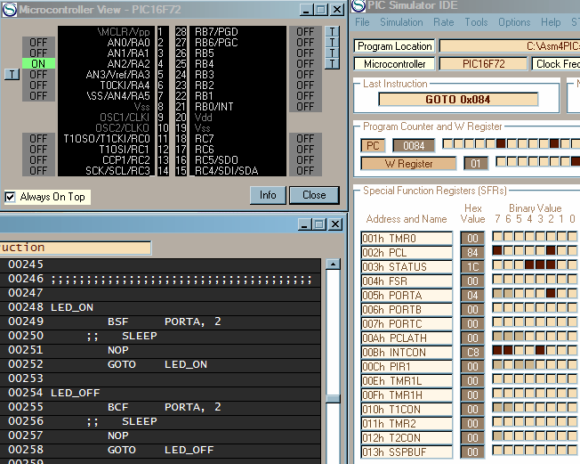580x464 pixels.
Task: Click the Microcontroller View title bar icon
Action: point(9,9)
